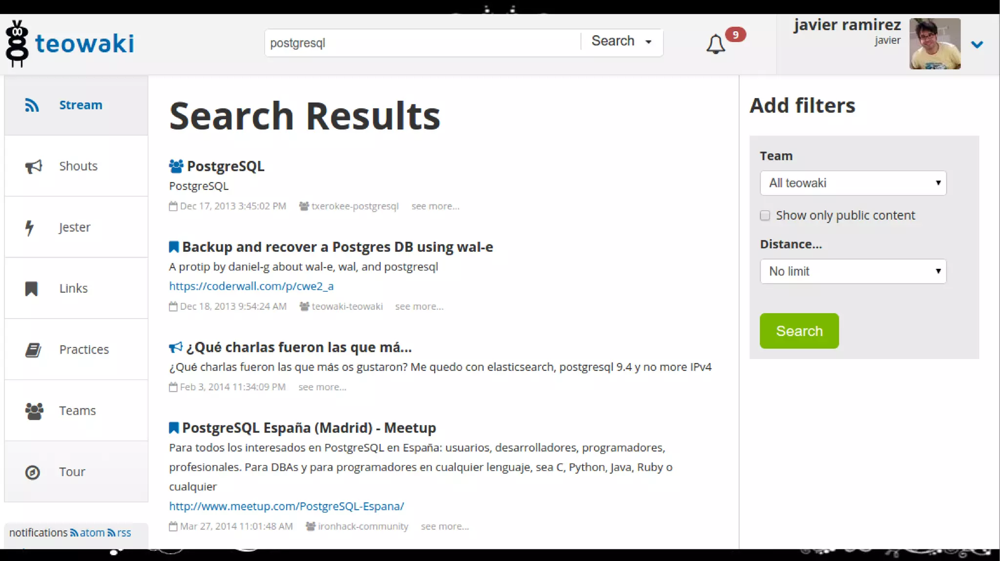Open the meetup.com PostgreSQL-Espana link
The height and width of the screenshot is (561, 1000).
pos(286,506)
